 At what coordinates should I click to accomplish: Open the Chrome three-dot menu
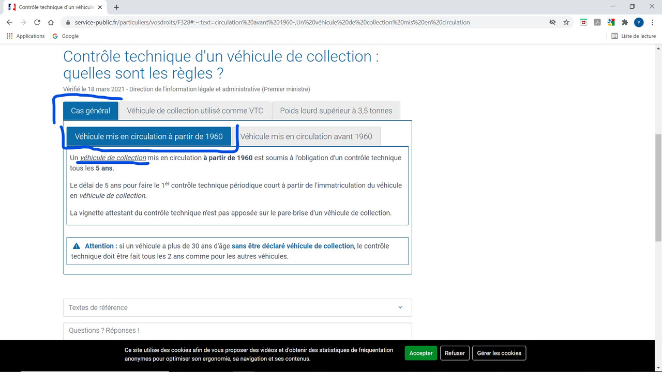(x=652, y=22)
